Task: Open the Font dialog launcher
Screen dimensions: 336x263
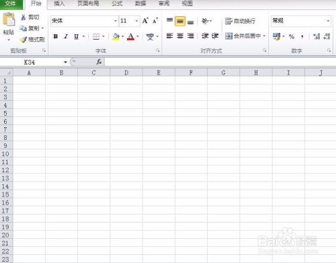Action: 158,50
